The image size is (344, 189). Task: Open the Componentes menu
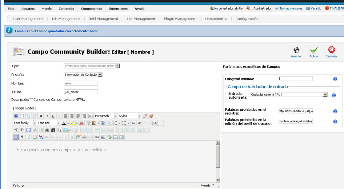[x=92, y=9]
